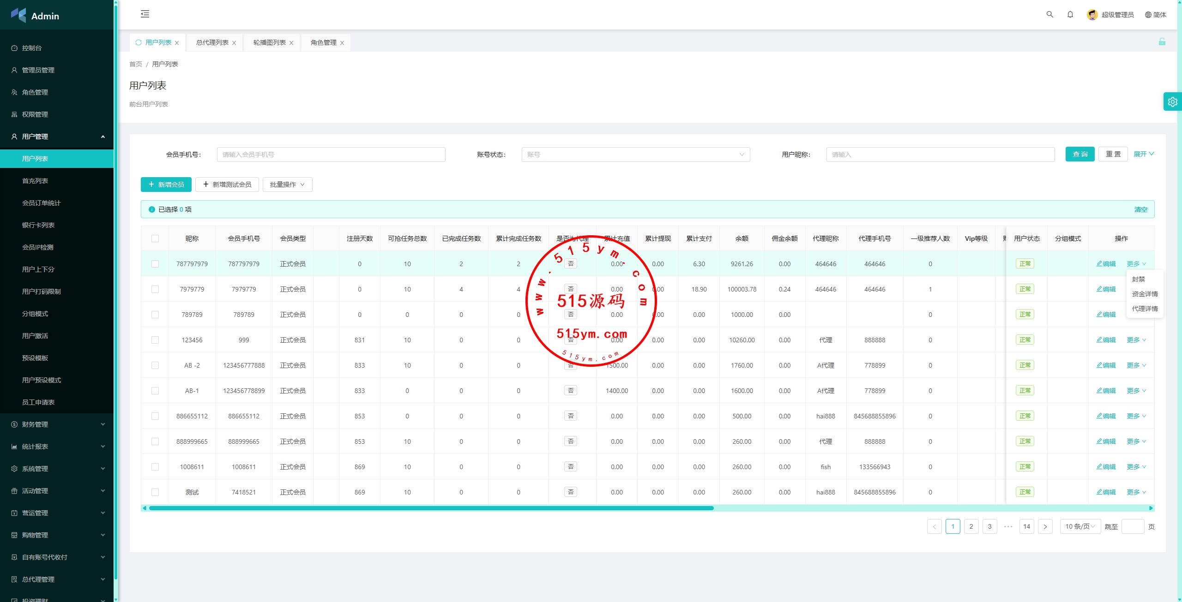Switch to the 轮播图列表 tab
1182x602 pixels.
click(269, 42)
